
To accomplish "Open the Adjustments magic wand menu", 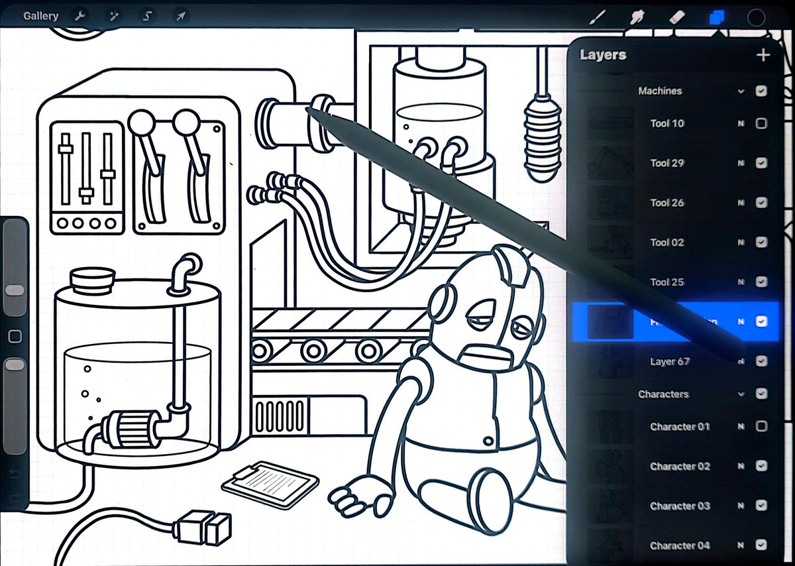I will coord(113,16).
